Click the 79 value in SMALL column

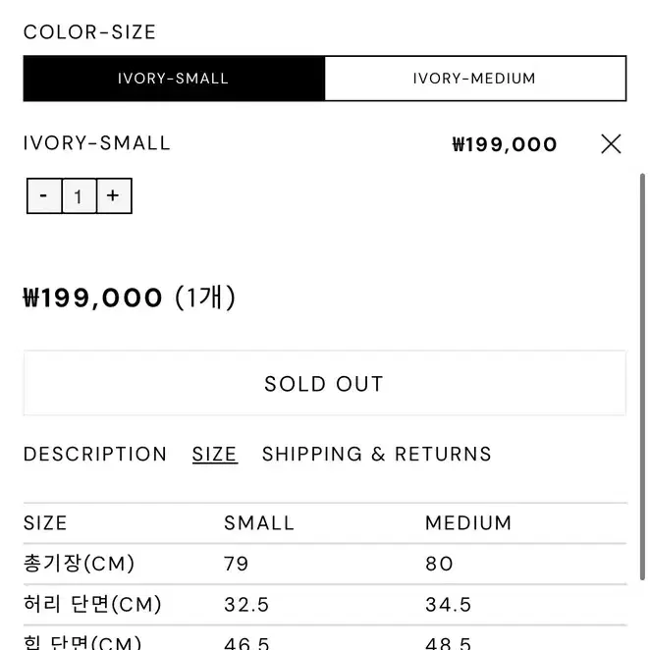[x=237, y=564]
